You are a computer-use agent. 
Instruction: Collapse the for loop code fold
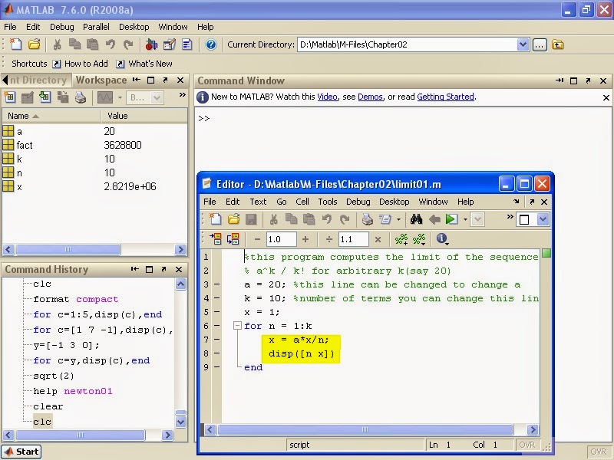click(237, 325)
